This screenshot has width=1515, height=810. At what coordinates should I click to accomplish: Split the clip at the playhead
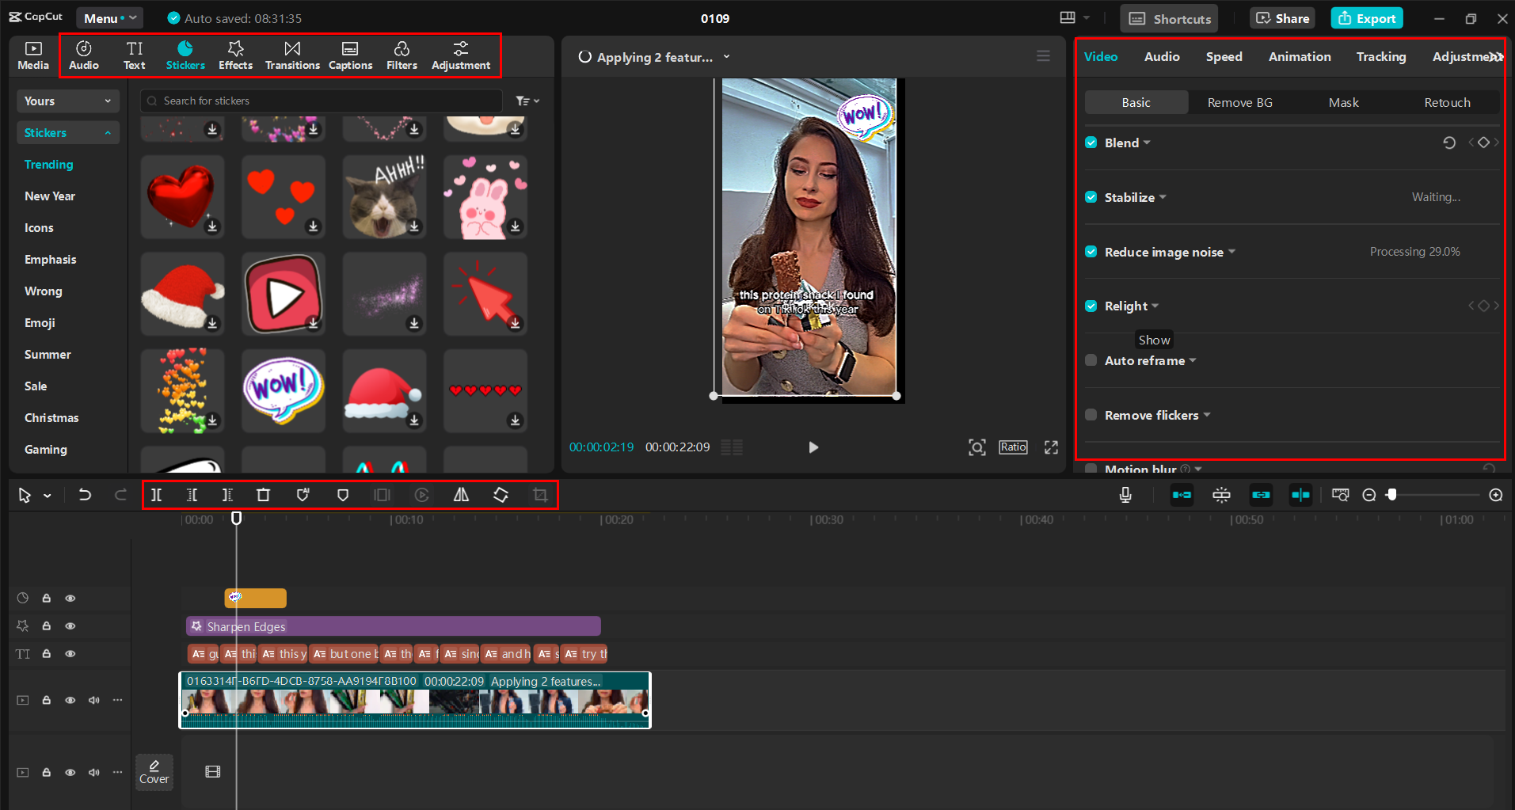coord(156,494)
